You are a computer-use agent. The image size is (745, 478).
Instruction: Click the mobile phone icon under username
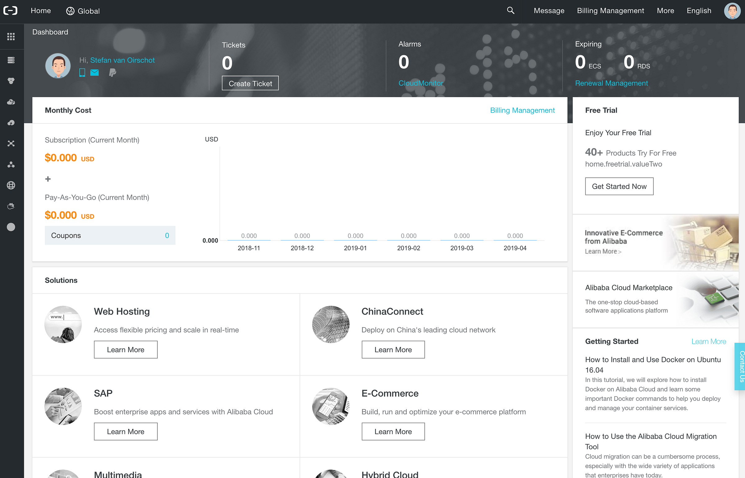pos(82,73)
